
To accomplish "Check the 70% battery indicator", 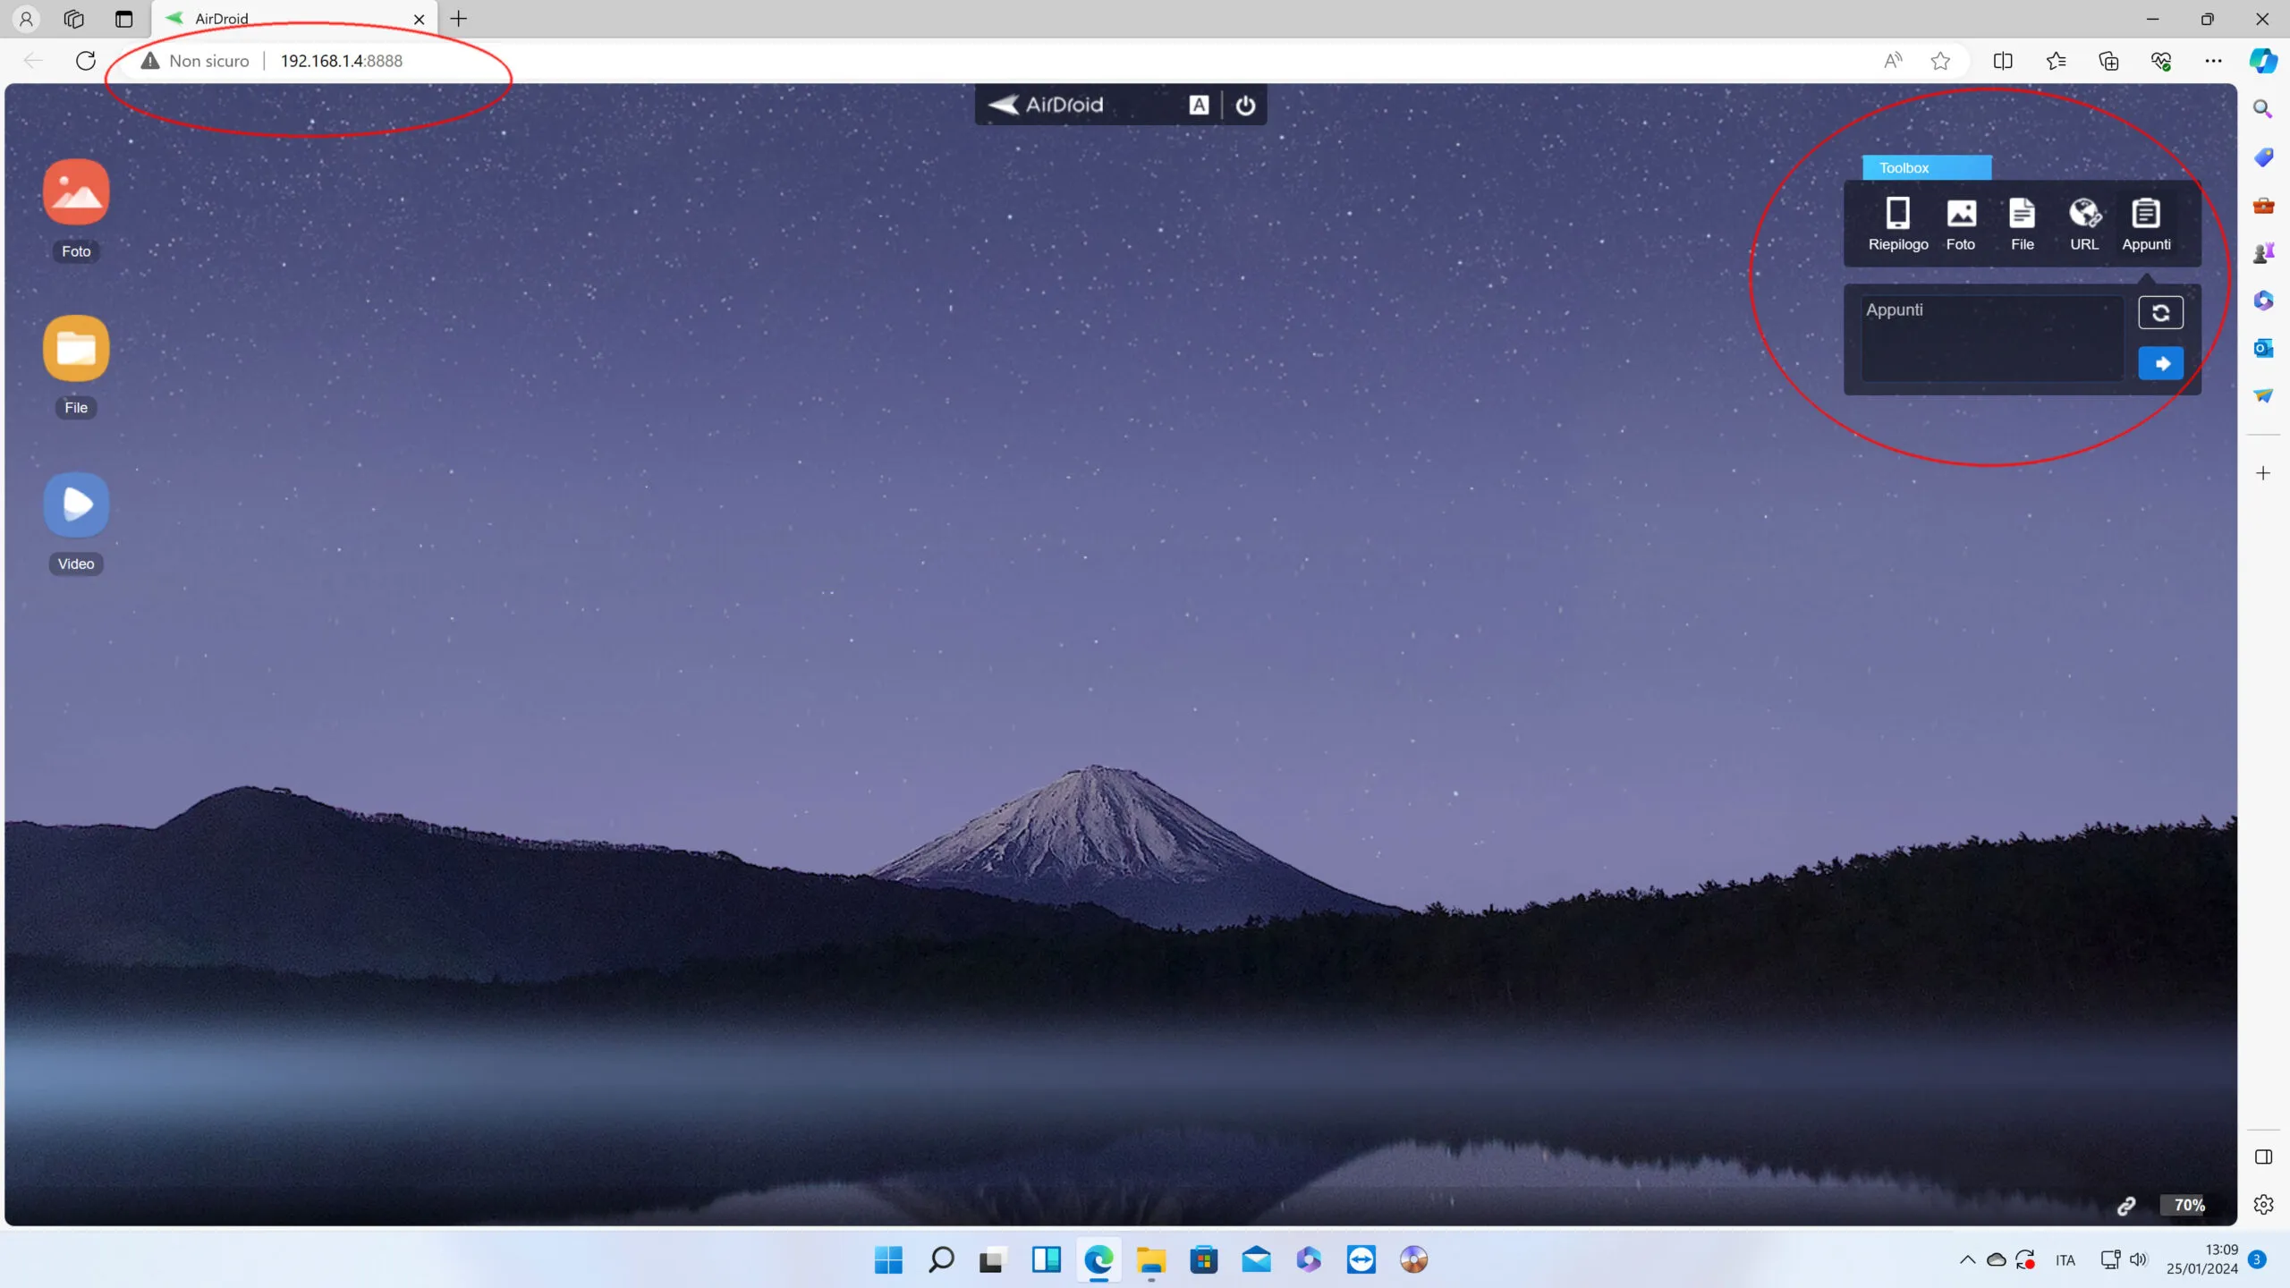I will tap(2186, 1205).
